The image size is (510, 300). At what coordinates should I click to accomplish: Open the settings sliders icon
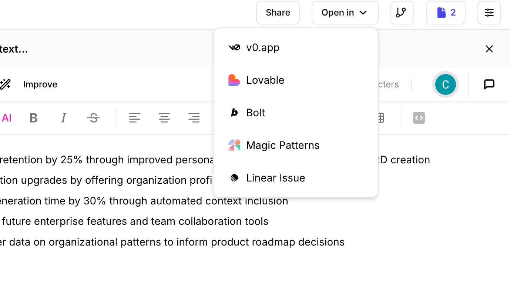click(489, 13)
